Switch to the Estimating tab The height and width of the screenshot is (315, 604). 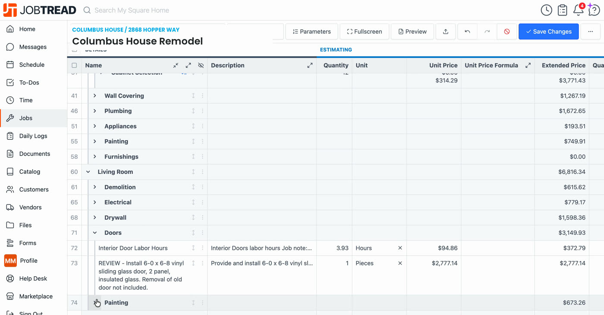click(336, 50)
